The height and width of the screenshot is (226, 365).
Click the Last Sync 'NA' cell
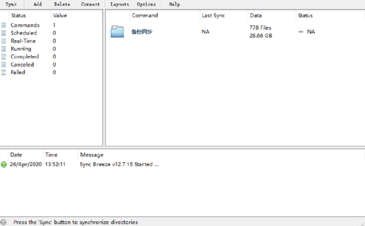point(205,32)
